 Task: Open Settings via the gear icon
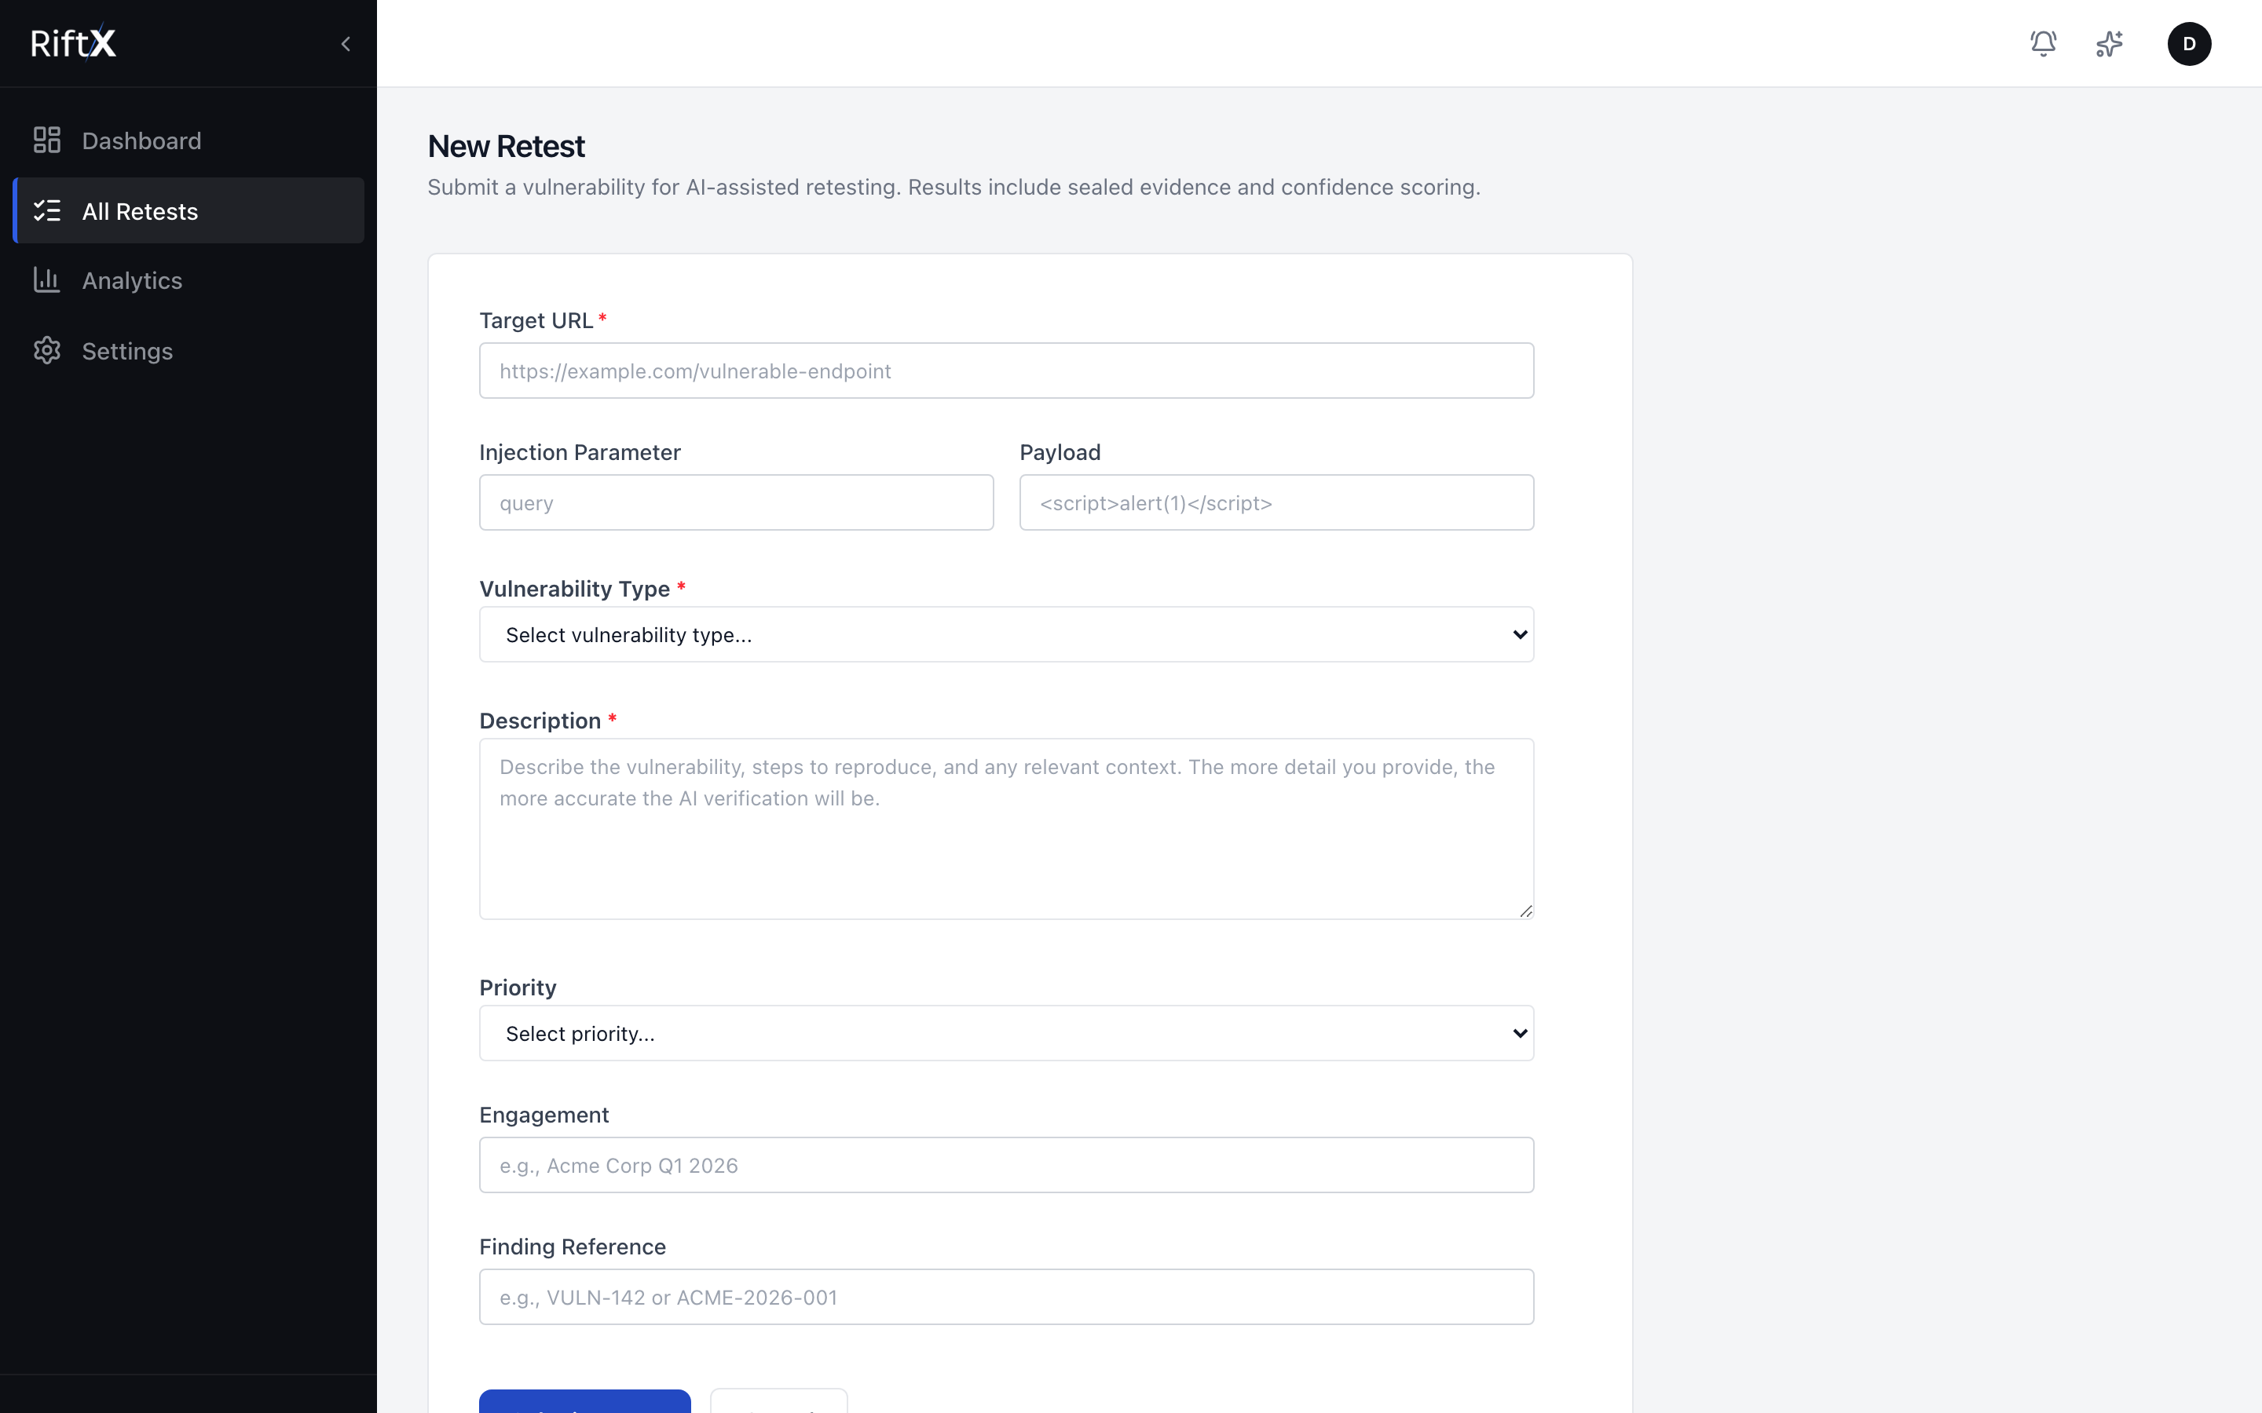coord(47,350)
